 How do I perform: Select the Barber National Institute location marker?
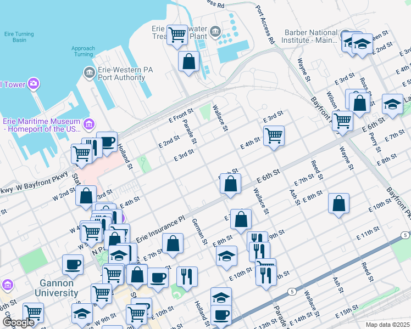345,33
